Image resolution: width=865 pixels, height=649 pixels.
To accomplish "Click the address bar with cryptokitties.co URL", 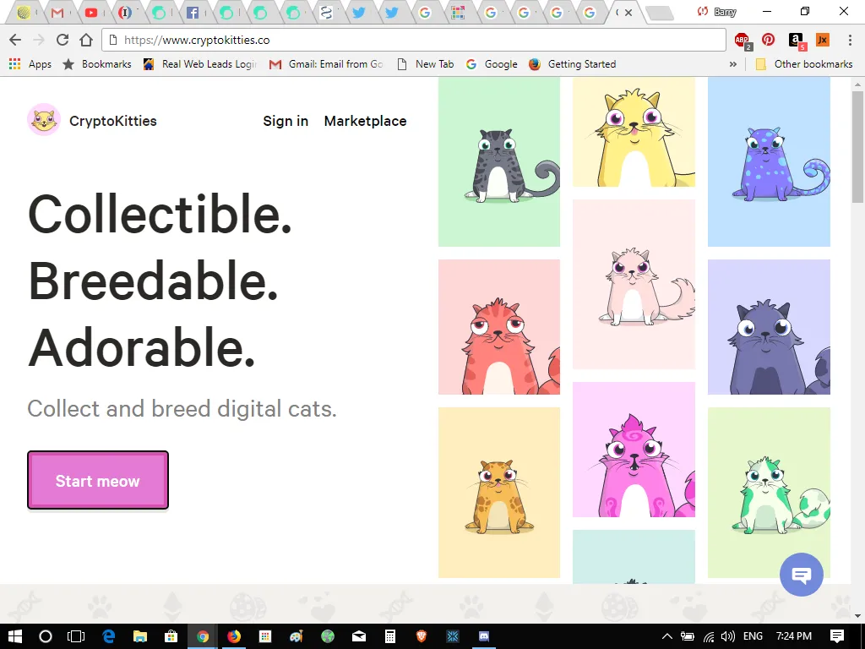I will click(x=414, y=40).
